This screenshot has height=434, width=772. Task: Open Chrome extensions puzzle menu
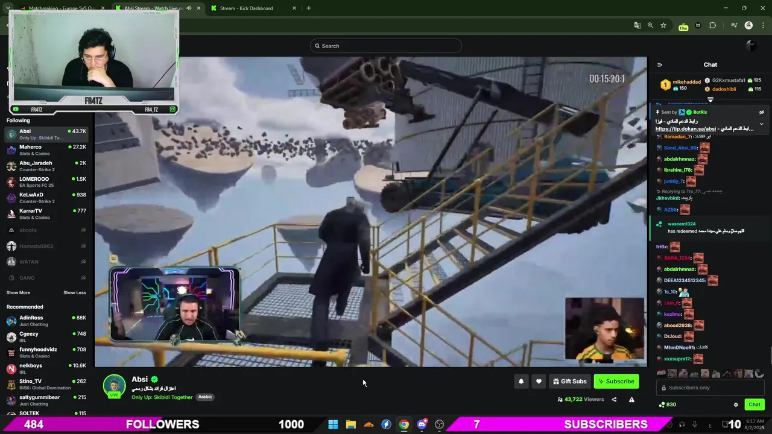[713, 25]
